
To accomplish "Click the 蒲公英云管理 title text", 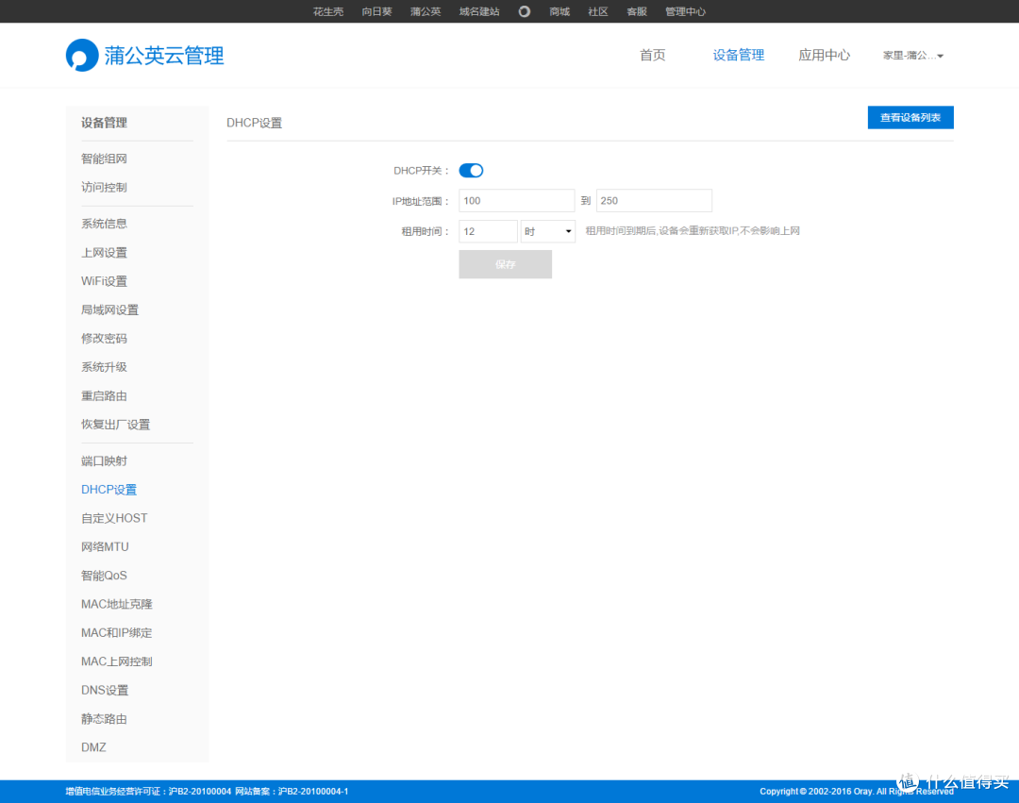I will 164,56.
